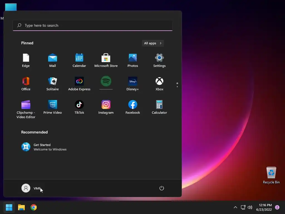
Task: Open the Facebook app
Action: [x=133, y=107]
